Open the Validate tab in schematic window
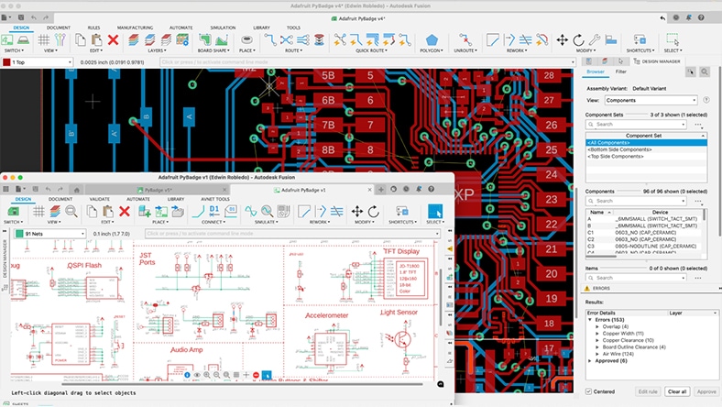This screenshot has width=722, height=407. [x=100, y=199]
